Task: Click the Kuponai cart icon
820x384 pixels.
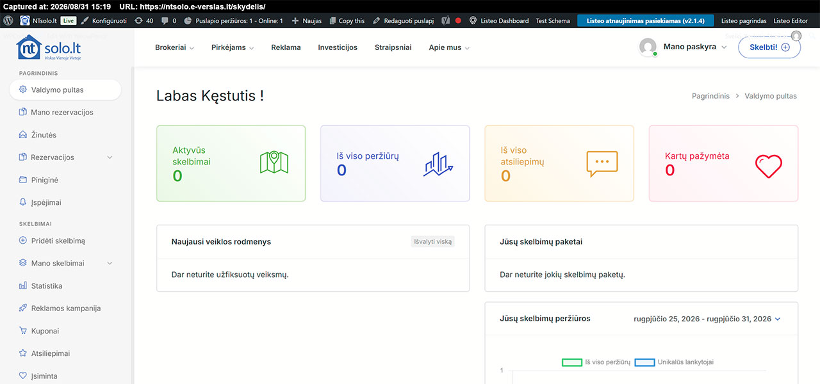Action: pyautogui.click(x=23, y=331)
